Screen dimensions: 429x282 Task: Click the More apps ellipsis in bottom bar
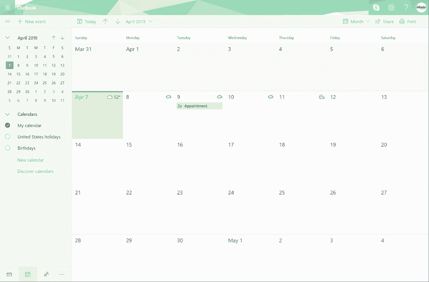[x=61, y=274]
